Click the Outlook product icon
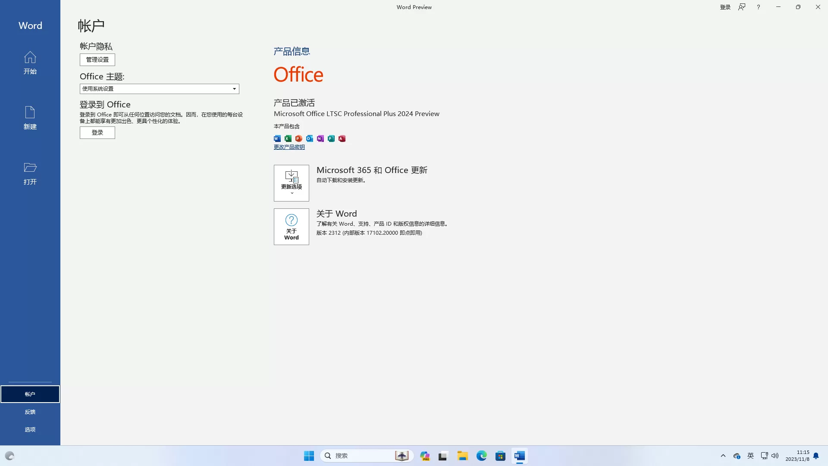The height and width of the screenshot is (466, 828). click(309, 138)
